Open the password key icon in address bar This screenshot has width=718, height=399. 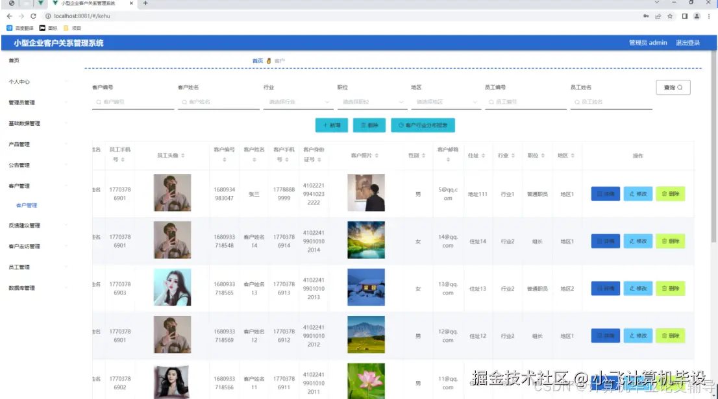(646, 16)
